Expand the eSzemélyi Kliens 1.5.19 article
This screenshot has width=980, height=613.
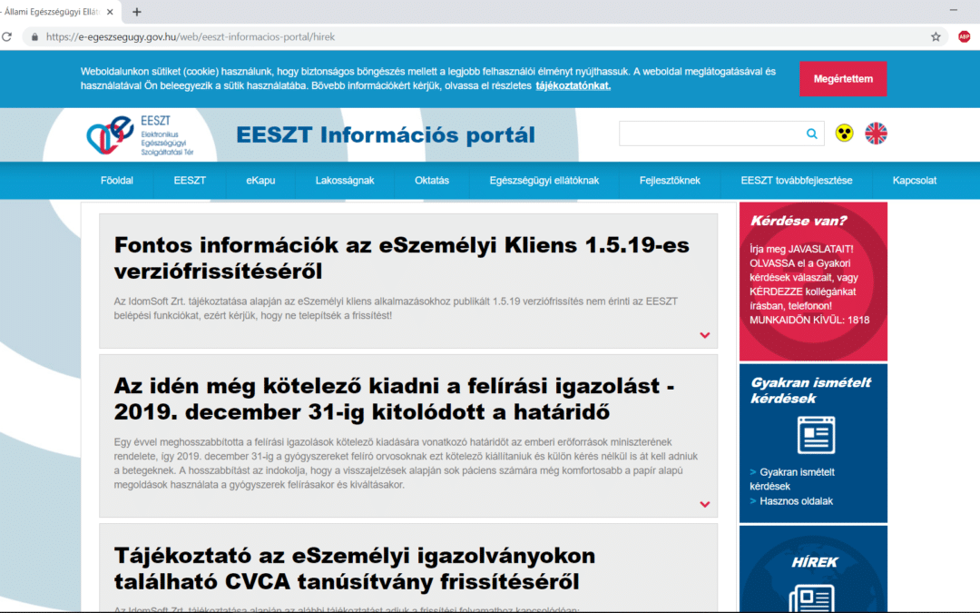click(704, 335)
